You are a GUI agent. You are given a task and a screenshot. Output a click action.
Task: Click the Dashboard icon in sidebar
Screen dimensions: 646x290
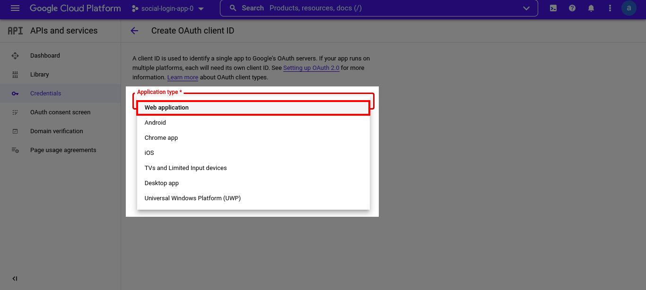(x=15, y=56)
